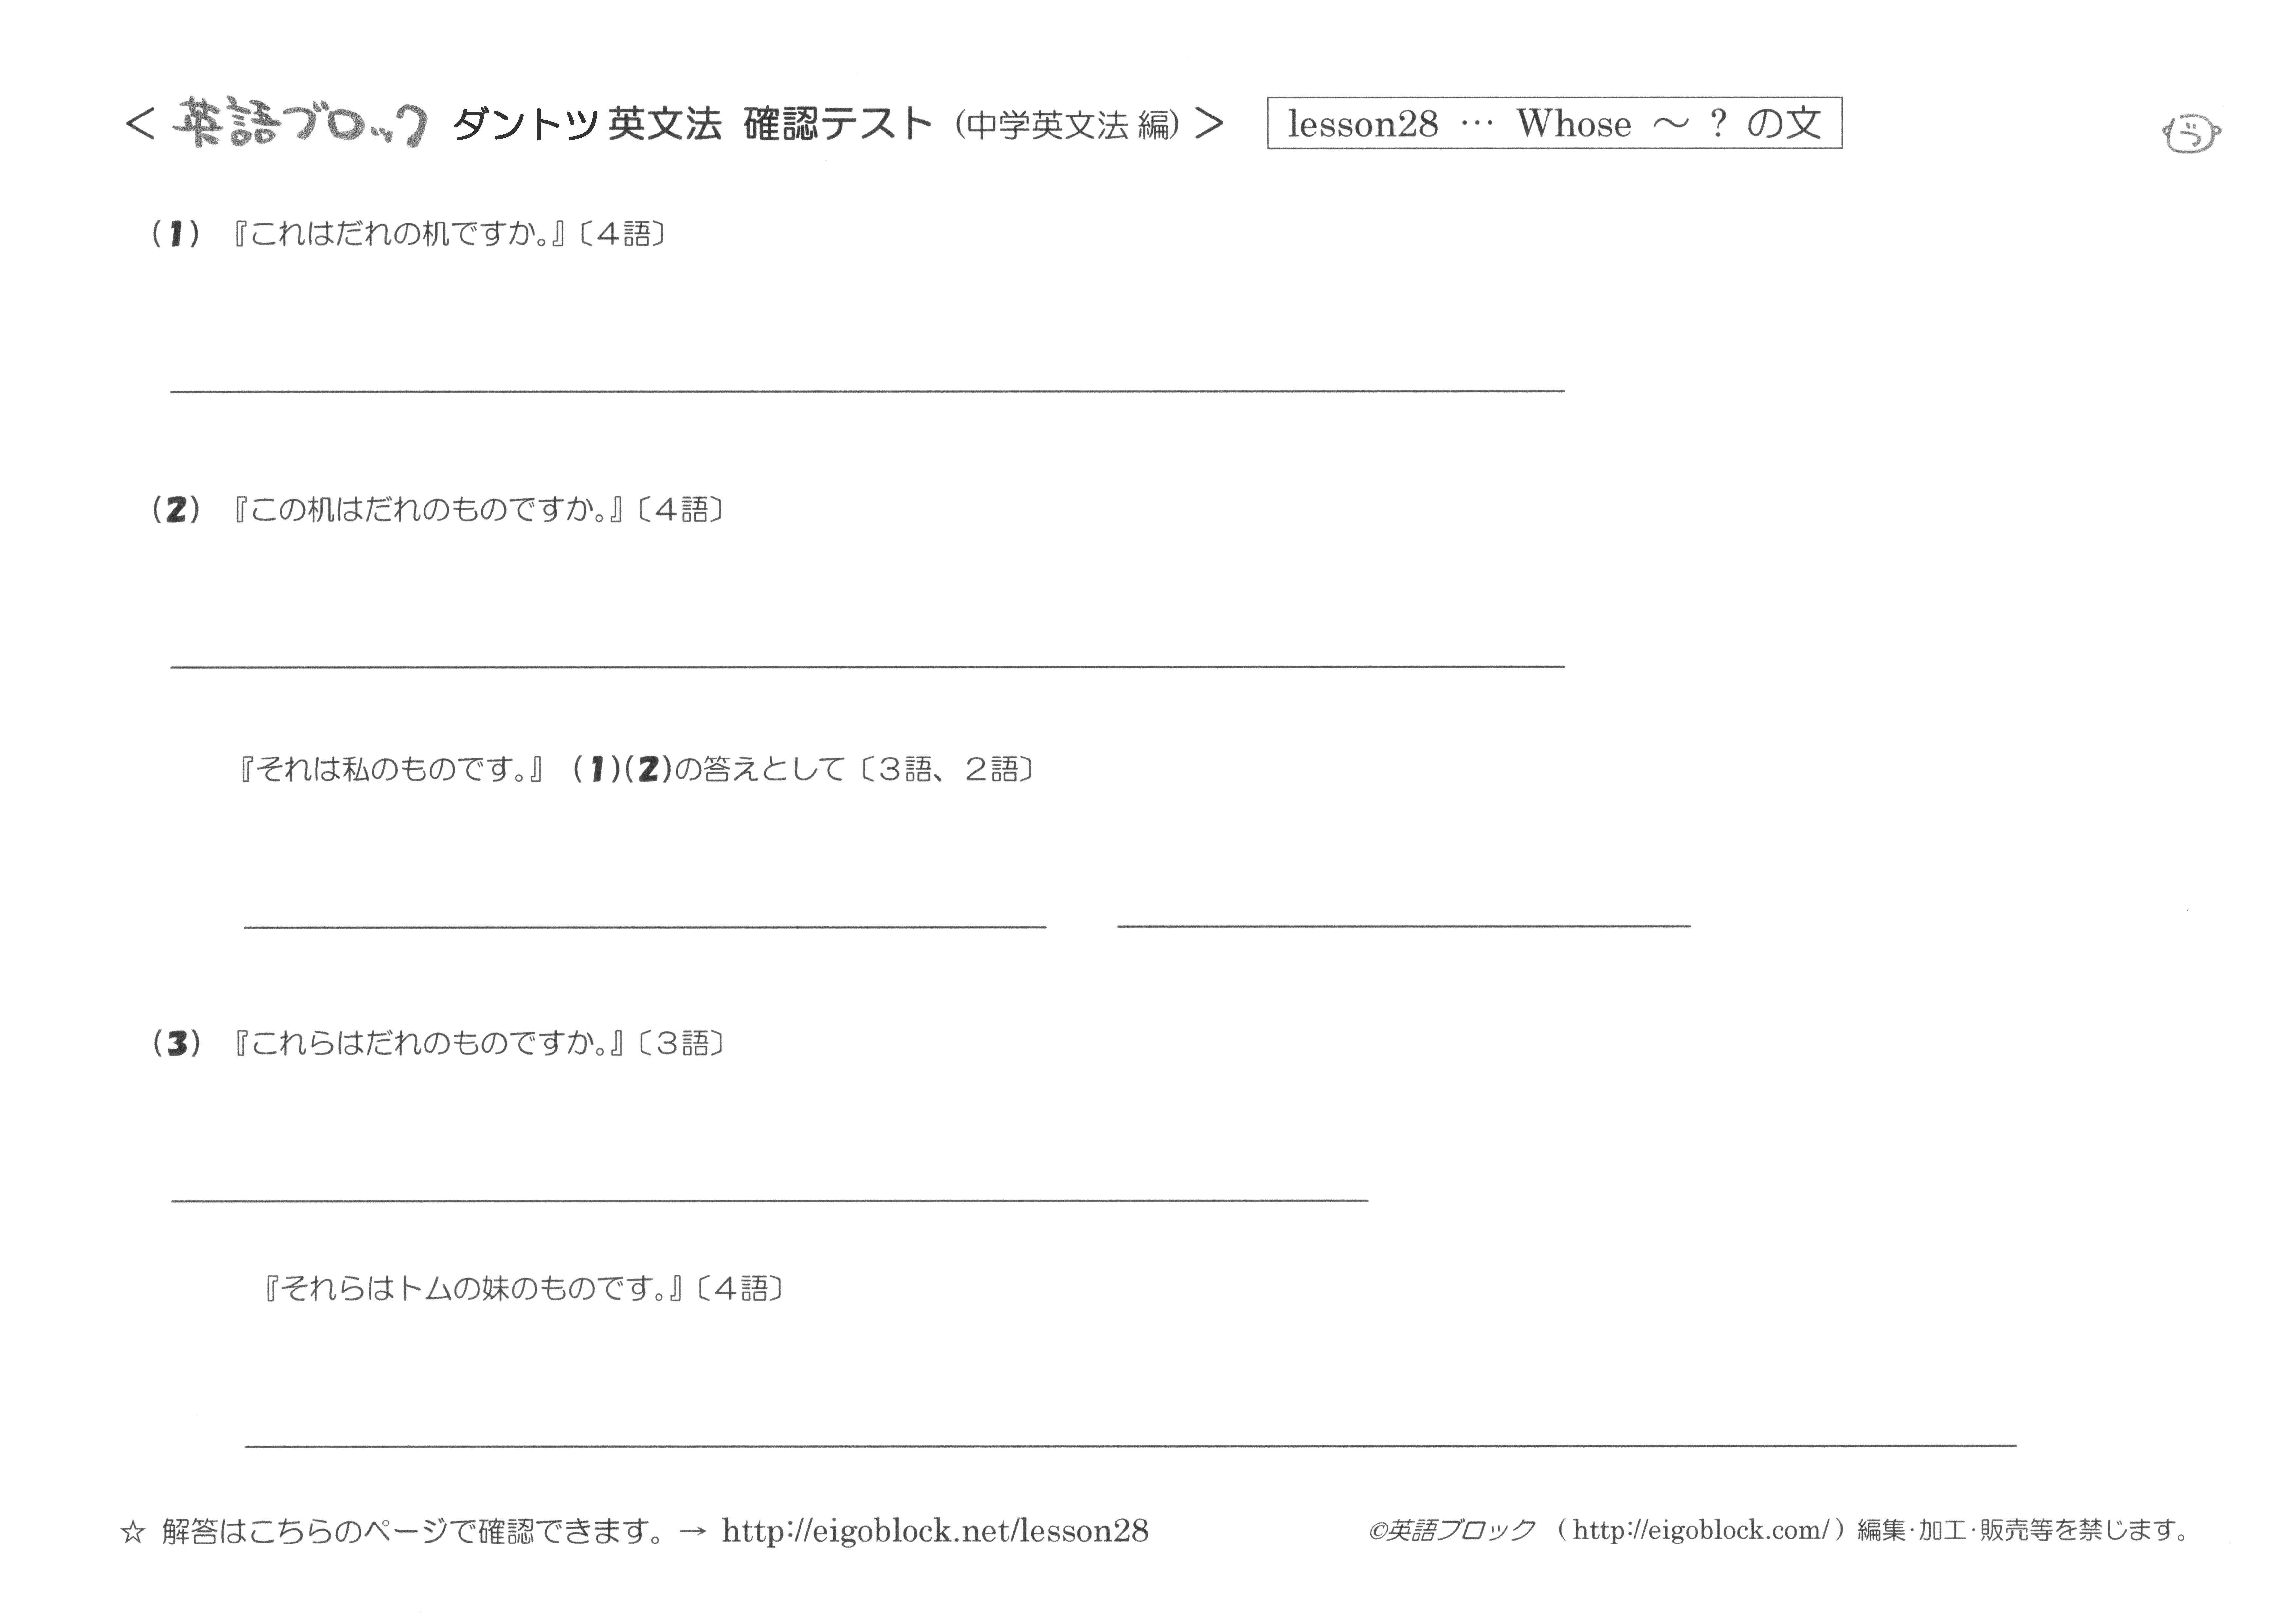Open the eigoblock.com copyright link
Image resolution: width=2296 pixels, height=1623 pixels.
[x=1701, y=1530]
